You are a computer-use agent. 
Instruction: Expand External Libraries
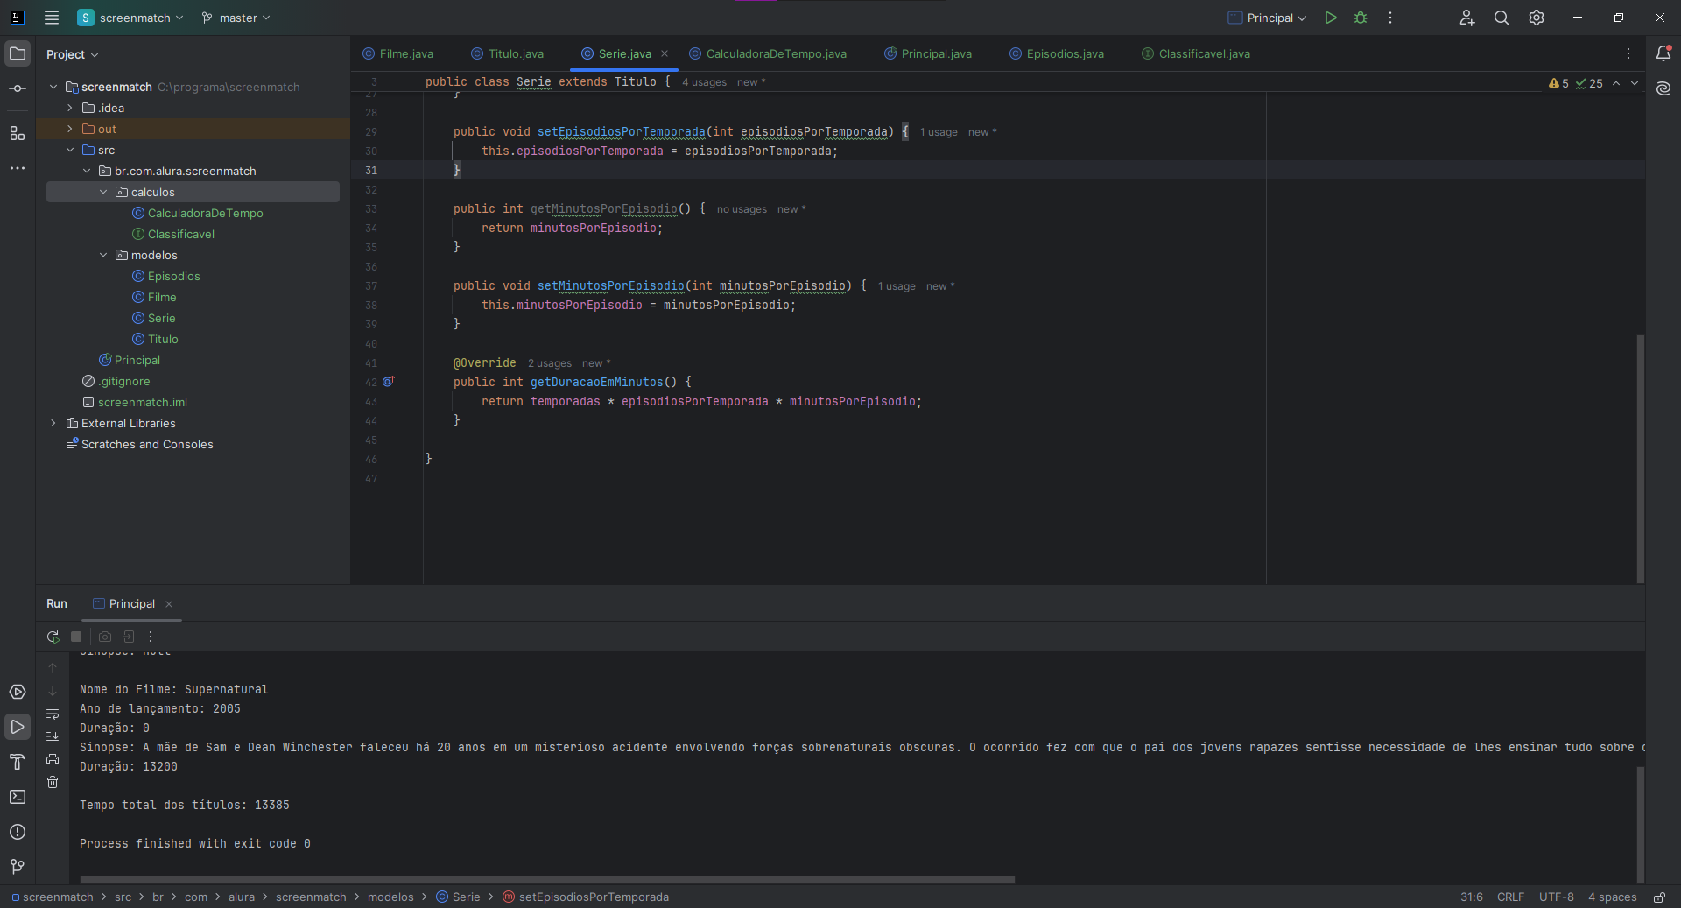(x=53, y=423)
